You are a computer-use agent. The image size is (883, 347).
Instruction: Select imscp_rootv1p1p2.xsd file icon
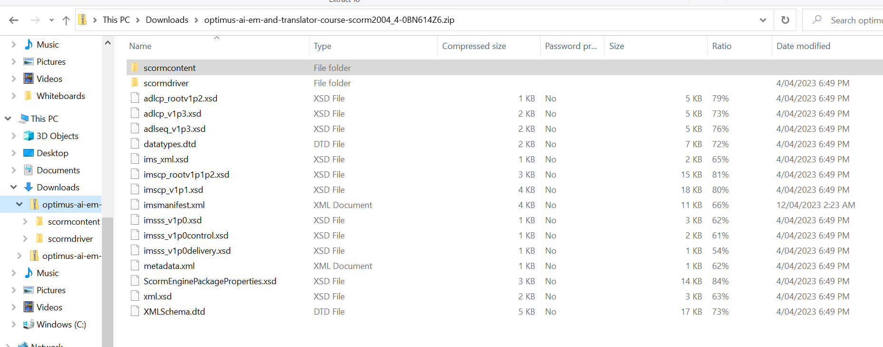[135, 174]
